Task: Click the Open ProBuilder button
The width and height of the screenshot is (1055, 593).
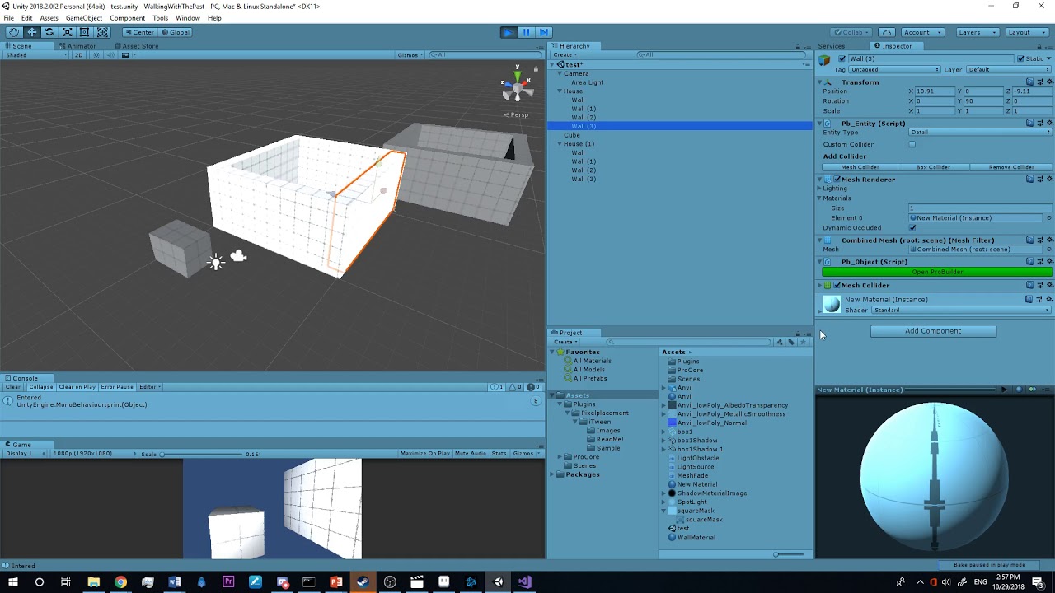Action: tap(937, 271)
